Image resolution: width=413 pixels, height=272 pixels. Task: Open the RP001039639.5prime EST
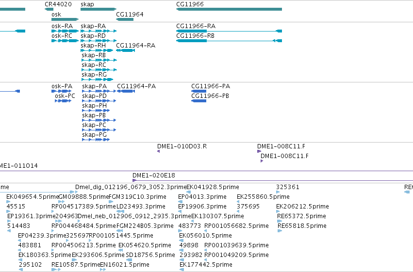pos(206,250)
